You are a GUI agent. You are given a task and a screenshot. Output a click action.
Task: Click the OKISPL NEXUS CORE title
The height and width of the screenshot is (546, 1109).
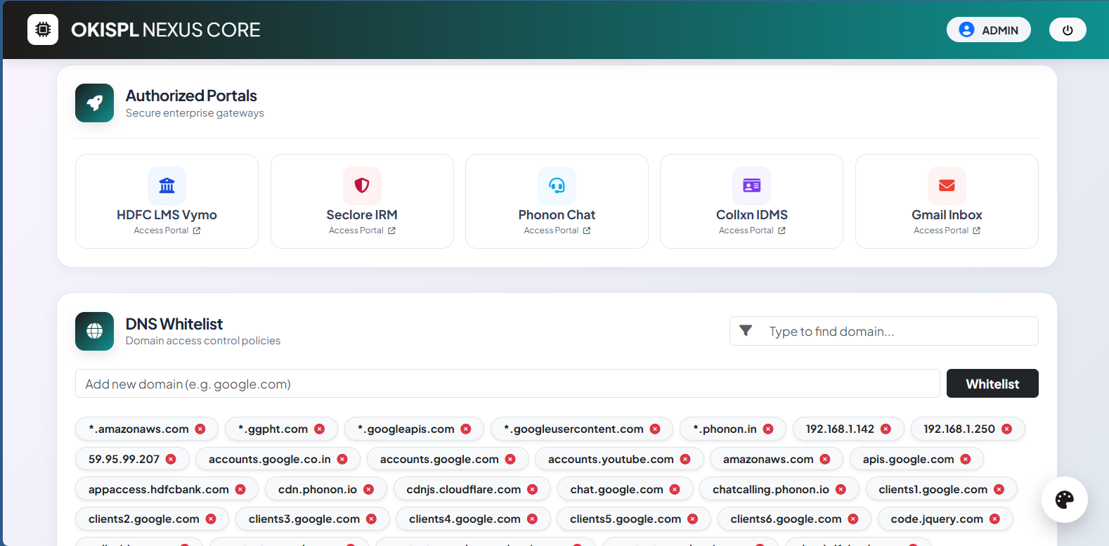tap(166, 30)
